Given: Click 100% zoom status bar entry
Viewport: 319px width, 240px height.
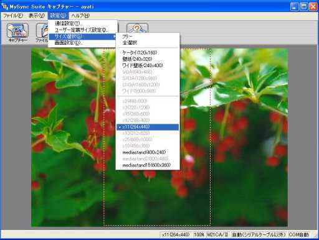Looking at the screenshot, I should click(x=199, y=234).
